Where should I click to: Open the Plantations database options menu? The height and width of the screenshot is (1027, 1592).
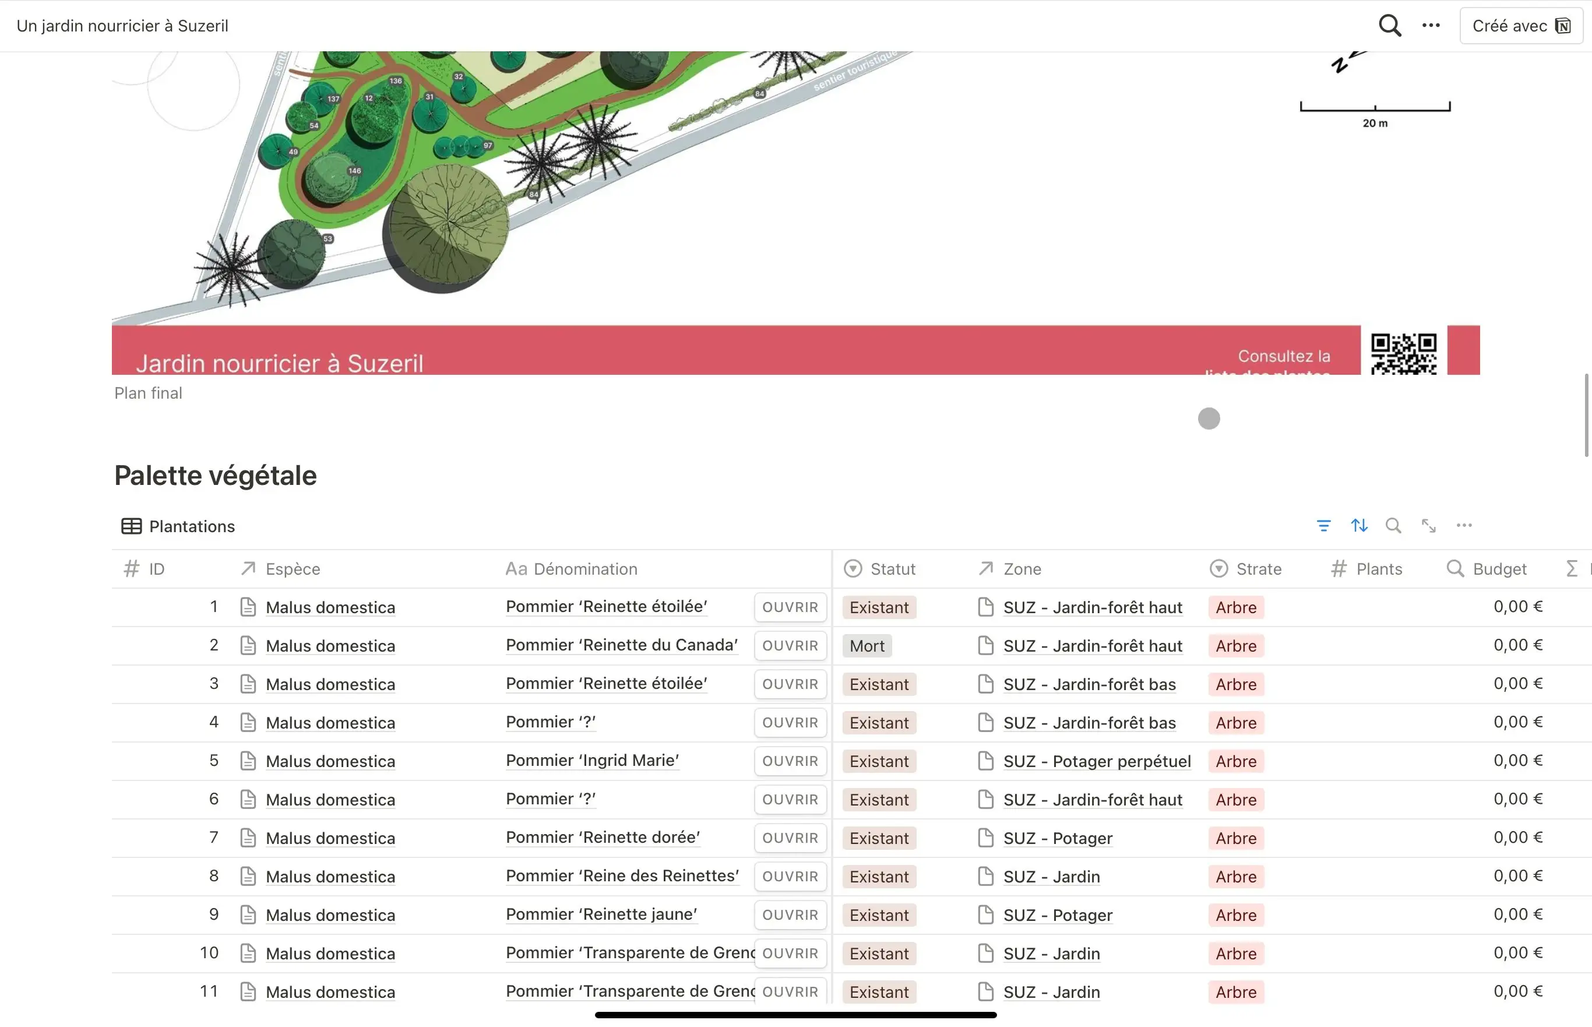click(1464, 526)
